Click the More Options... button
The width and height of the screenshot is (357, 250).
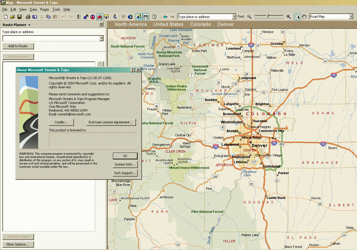pos(18,244)
